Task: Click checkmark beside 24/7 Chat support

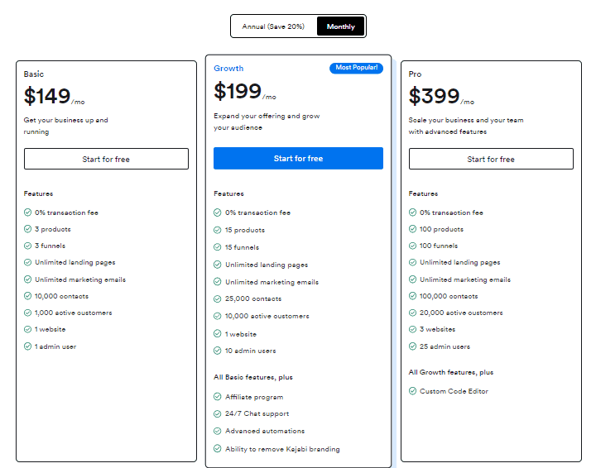Action: [218, 413]
